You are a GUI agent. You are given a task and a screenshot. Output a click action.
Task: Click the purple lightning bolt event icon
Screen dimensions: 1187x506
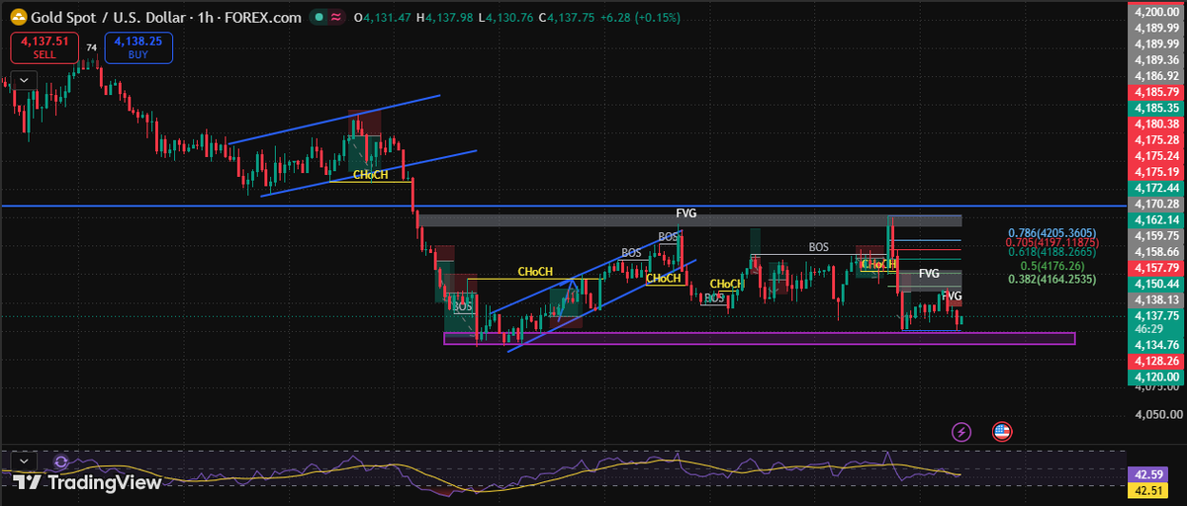961,431
